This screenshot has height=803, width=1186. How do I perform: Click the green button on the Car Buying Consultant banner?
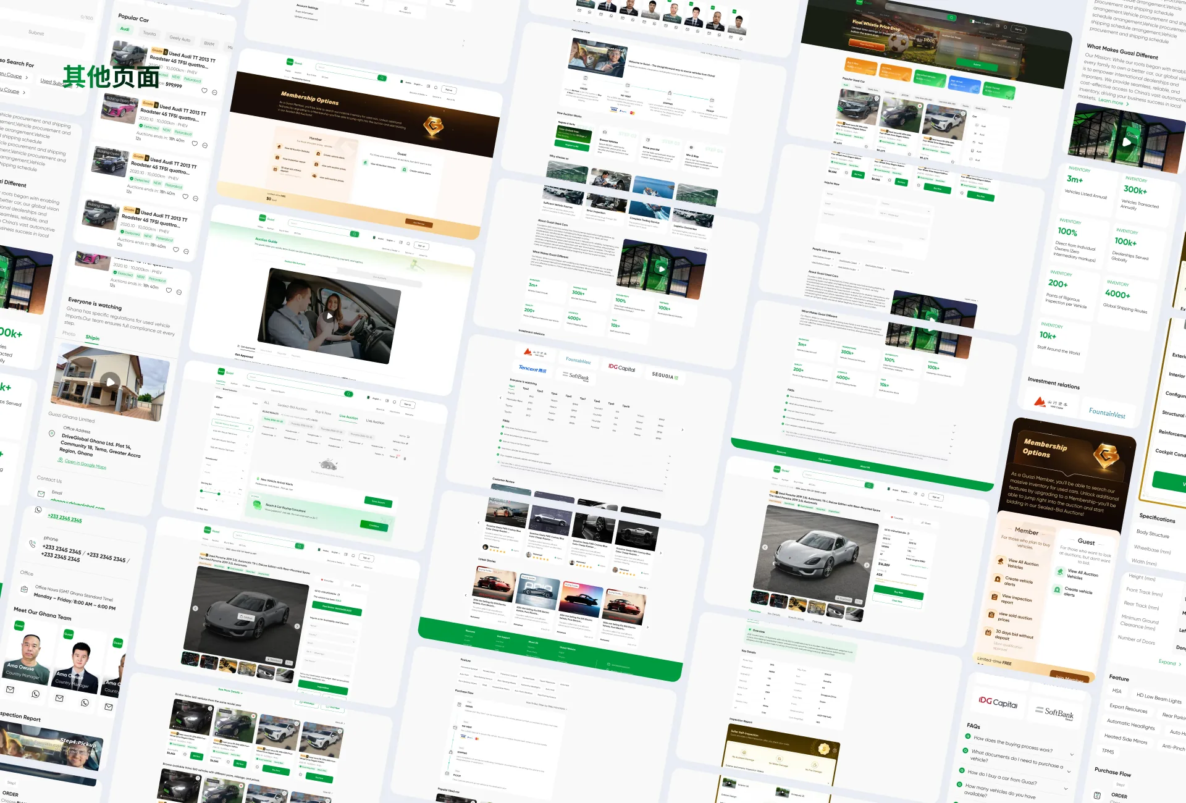coord(374,525)
